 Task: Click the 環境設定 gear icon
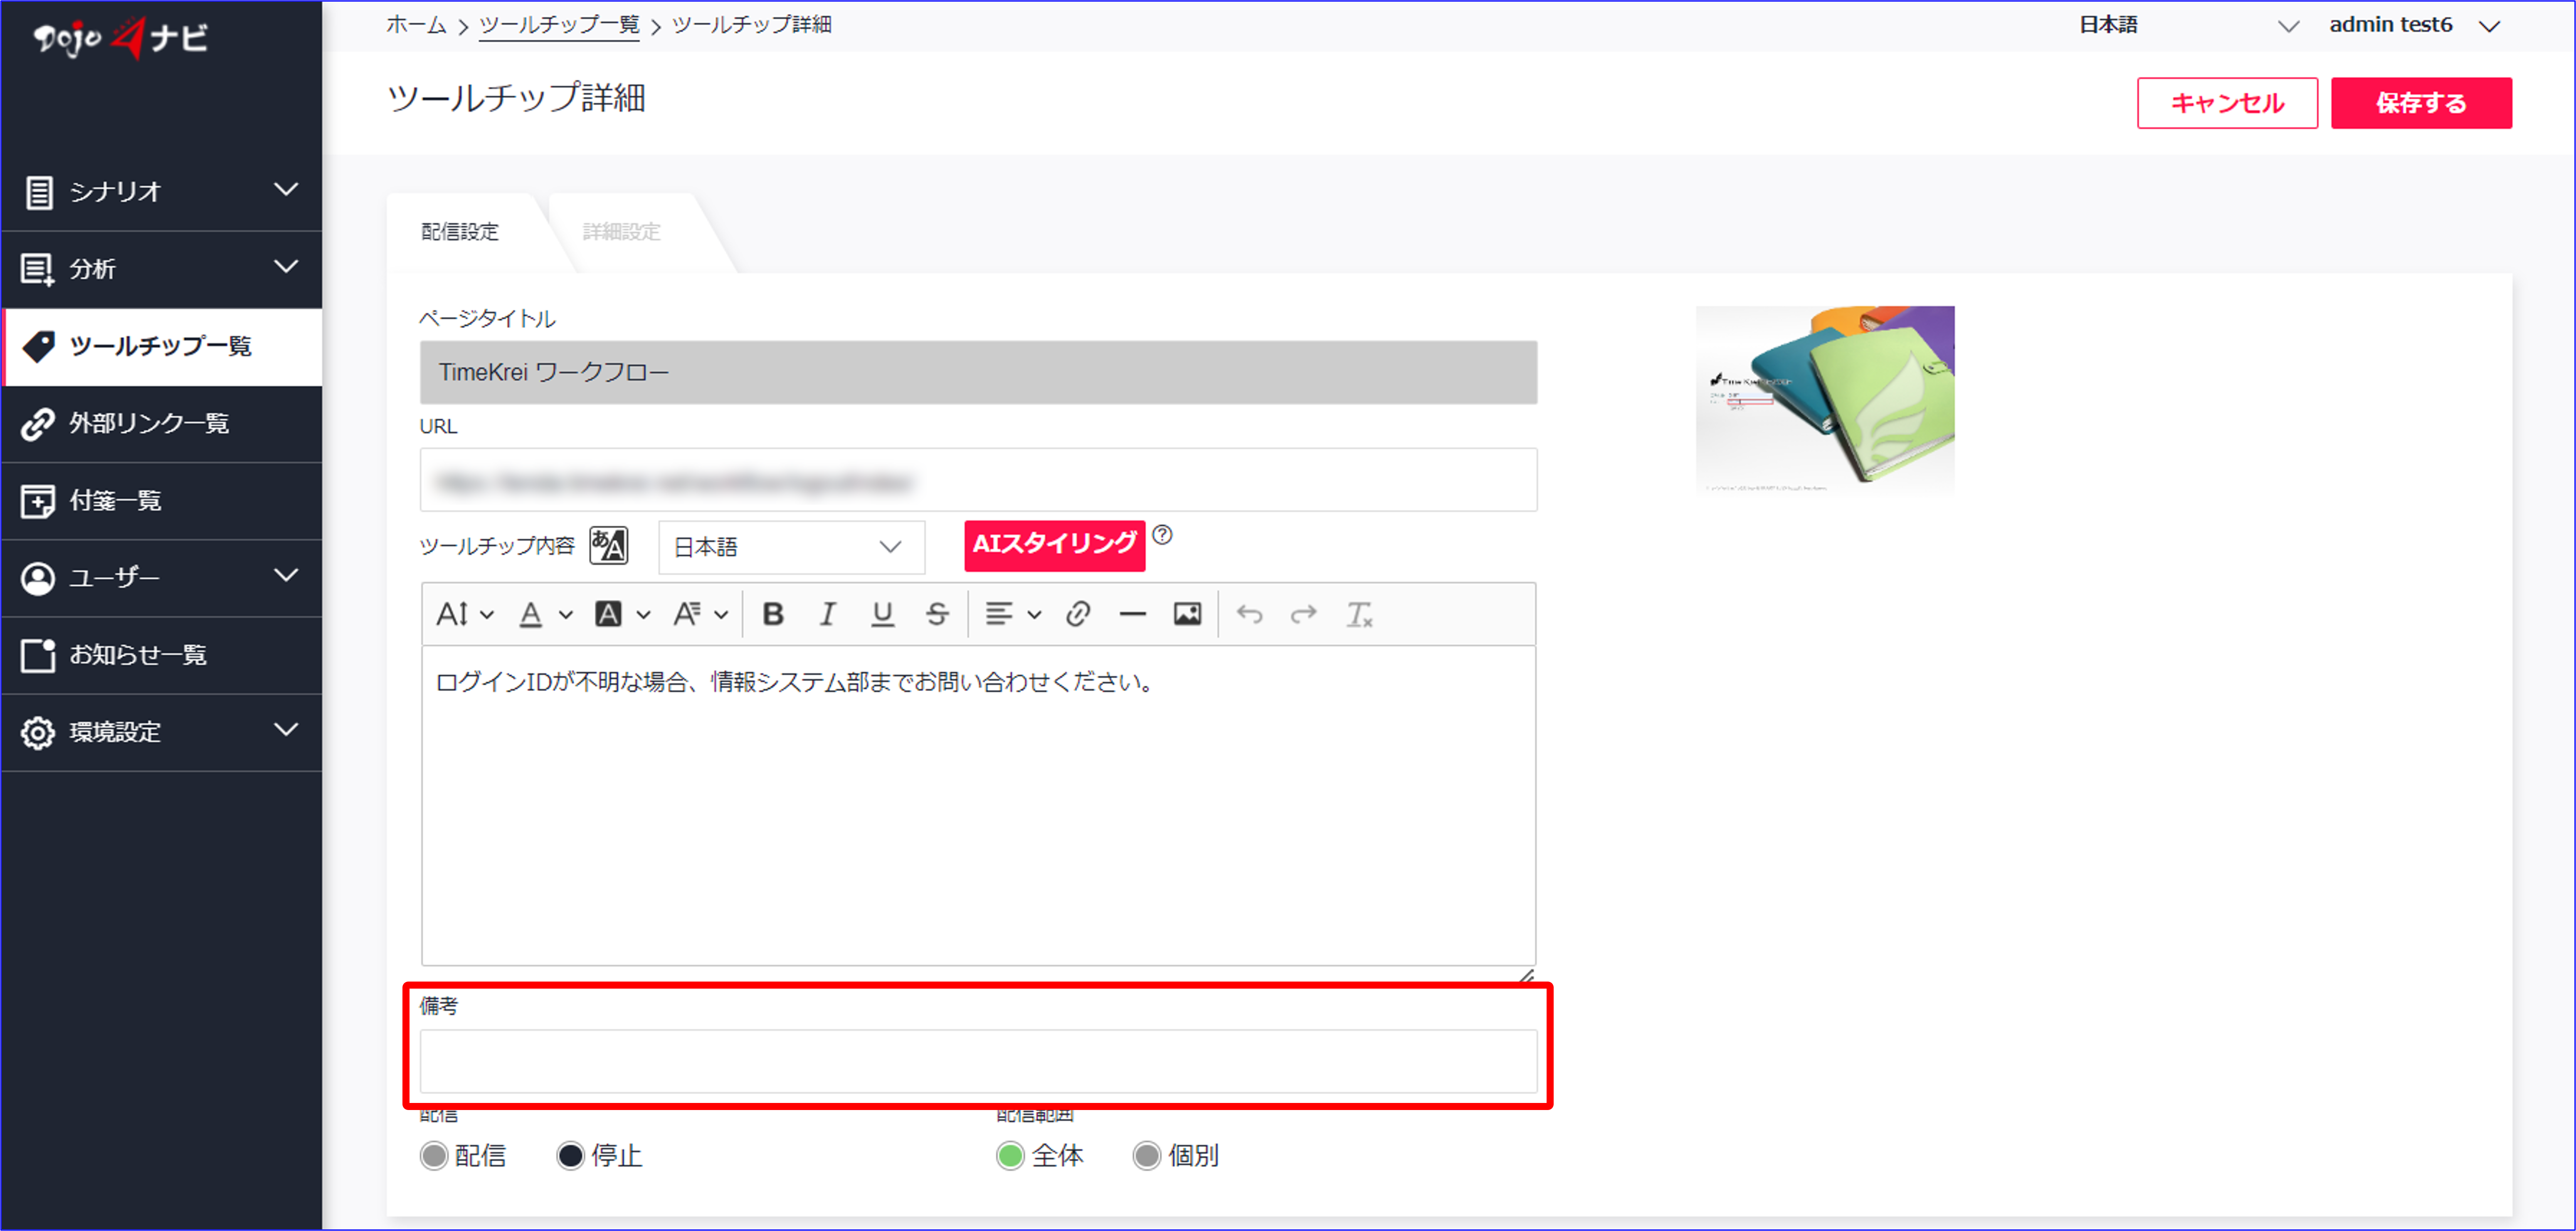click(38, 732)
